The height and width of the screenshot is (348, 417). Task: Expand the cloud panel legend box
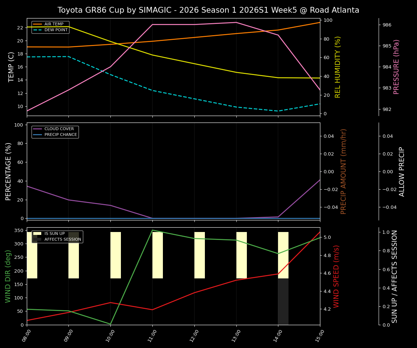click(55, 131)
